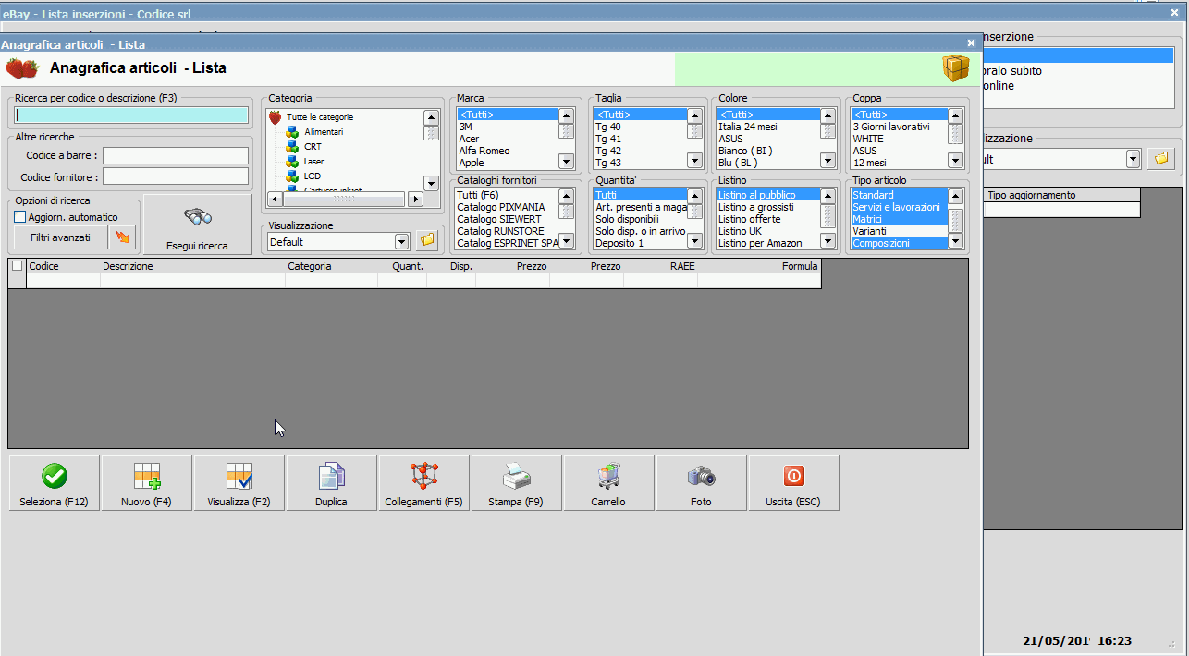1189x656 pixels.
Task: Select Deposito 1 in Quantita' list
Action: tap(640, 243)
